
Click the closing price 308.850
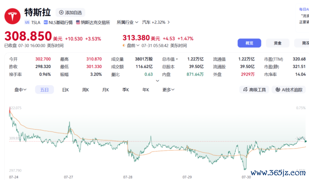pos(28,36)
